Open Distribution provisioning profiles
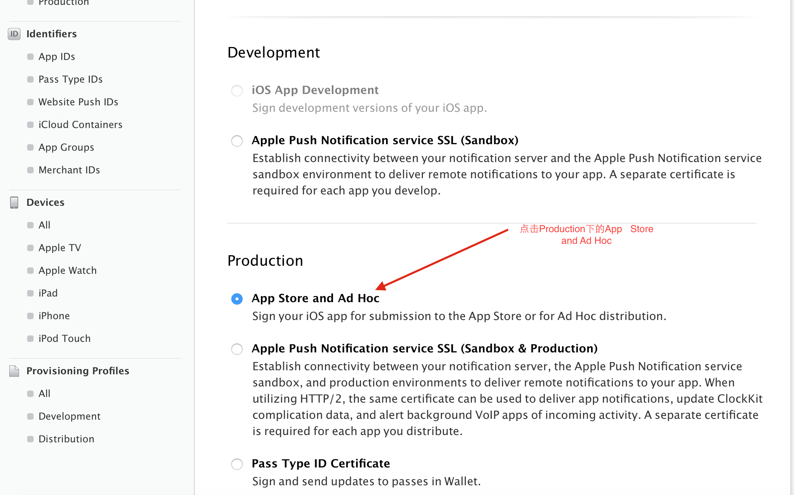Screen dimensions: 794x495 [x=66, y=439]
